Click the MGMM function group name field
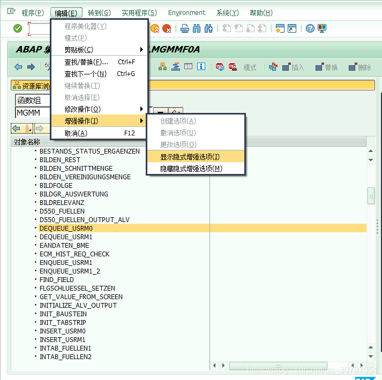382x380 pixels. 33,113
